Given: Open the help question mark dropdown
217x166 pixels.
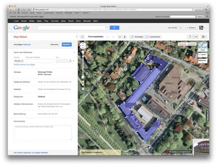Looking at the screenshot, I should tap(191, 37).
